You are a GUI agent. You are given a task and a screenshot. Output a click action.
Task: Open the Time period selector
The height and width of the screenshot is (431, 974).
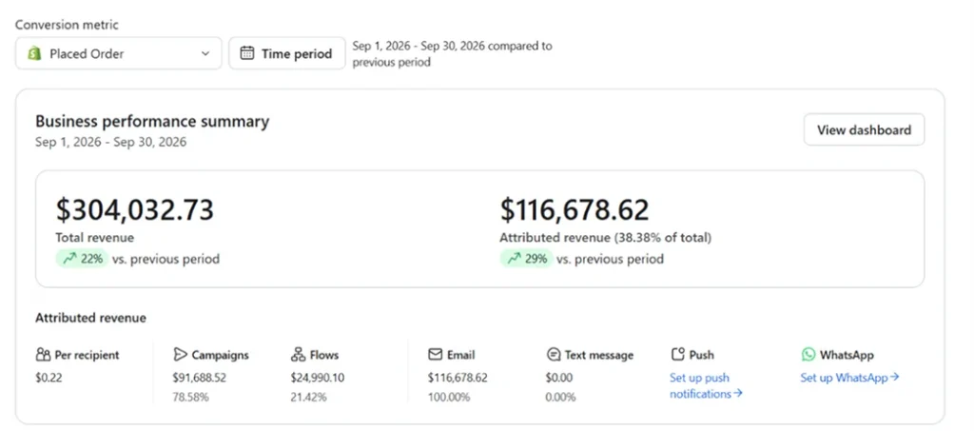click(287, 53)
